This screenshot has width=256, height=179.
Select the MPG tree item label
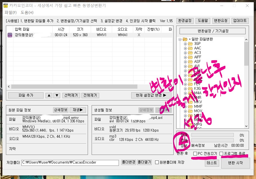tap(198, 124)
